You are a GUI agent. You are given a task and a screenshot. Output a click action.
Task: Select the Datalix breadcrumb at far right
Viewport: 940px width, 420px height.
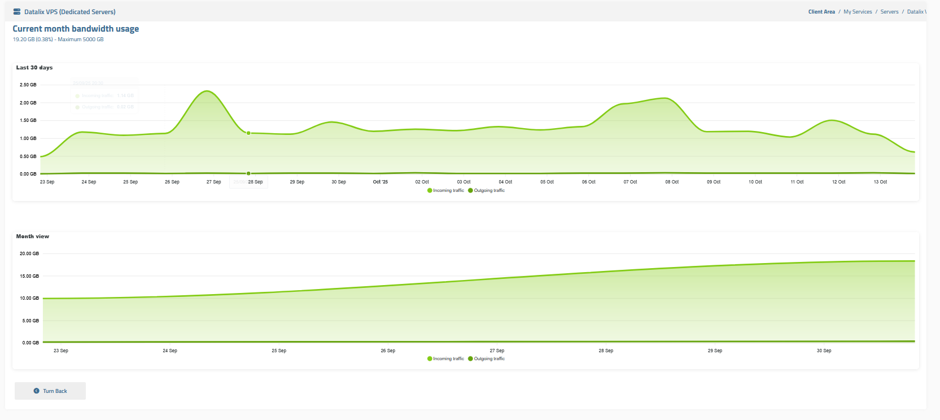click(x=916, y=12)
